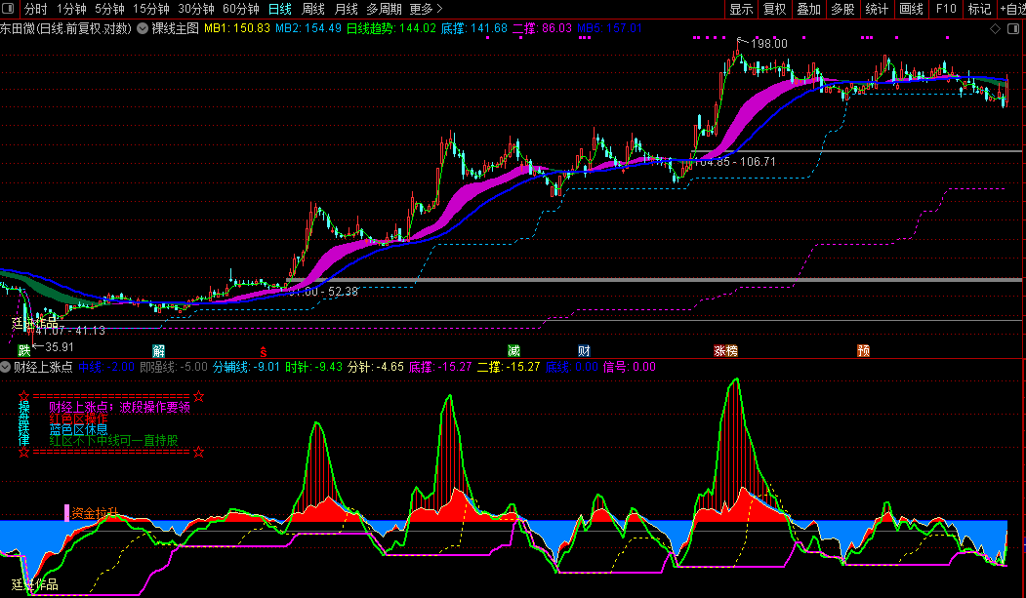Viewport: 1026px width, 598px height.
Task: Click the 蓝色区休息 note text
Action: point(78,429)
